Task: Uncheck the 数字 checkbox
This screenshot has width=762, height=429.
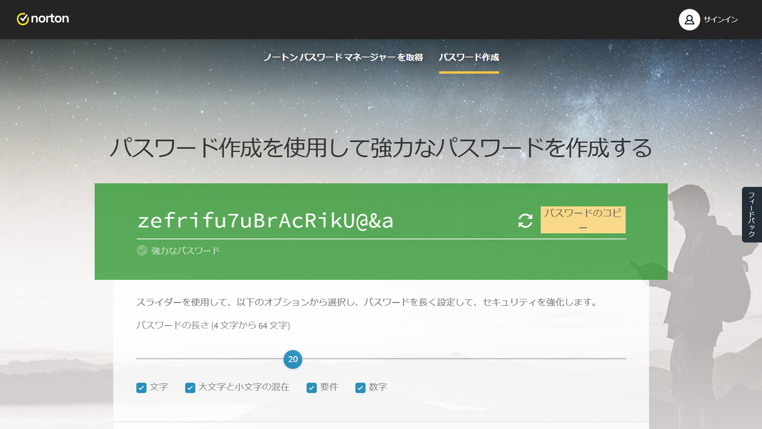Action: pos(361,388)
